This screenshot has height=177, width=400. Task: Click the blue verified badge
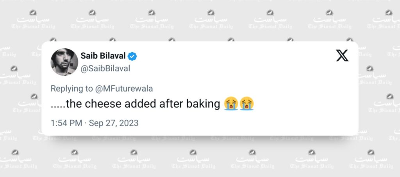tap(133, 56)
